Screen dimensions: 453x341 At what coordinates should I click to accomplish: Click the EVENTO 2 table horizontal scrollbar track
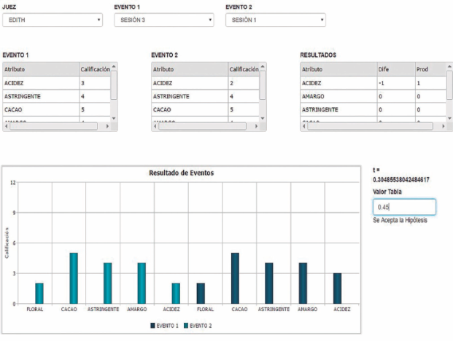(204, 126)
